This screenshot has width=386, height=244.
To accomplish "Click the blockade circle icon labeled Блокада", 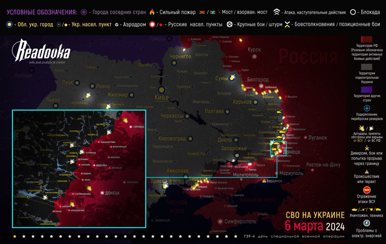I will 353,12.
